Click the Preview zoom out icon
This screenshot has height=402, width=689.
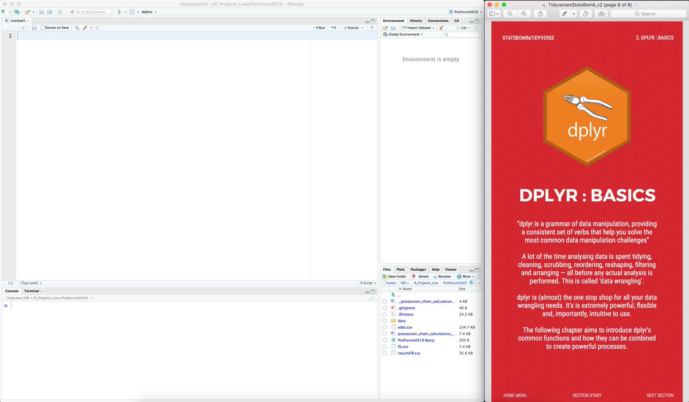[x=510, y=14]
